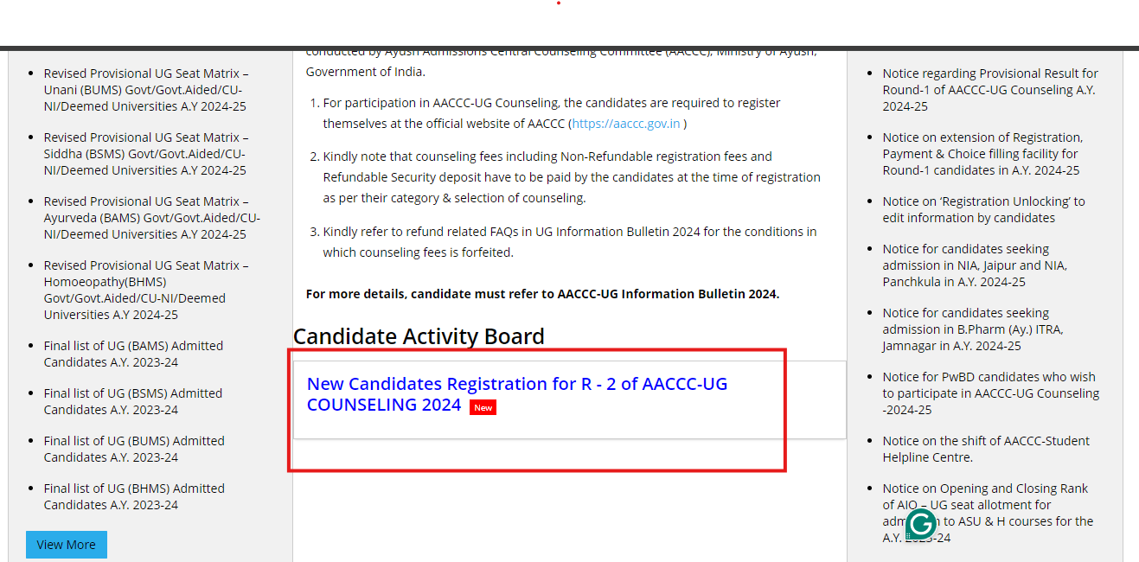Image resolution: width=1139 pixels, height=562 pixels.
Task: Open Notice on shift of AACCC-Student Helpline Centre
Action: coord(986,449)
